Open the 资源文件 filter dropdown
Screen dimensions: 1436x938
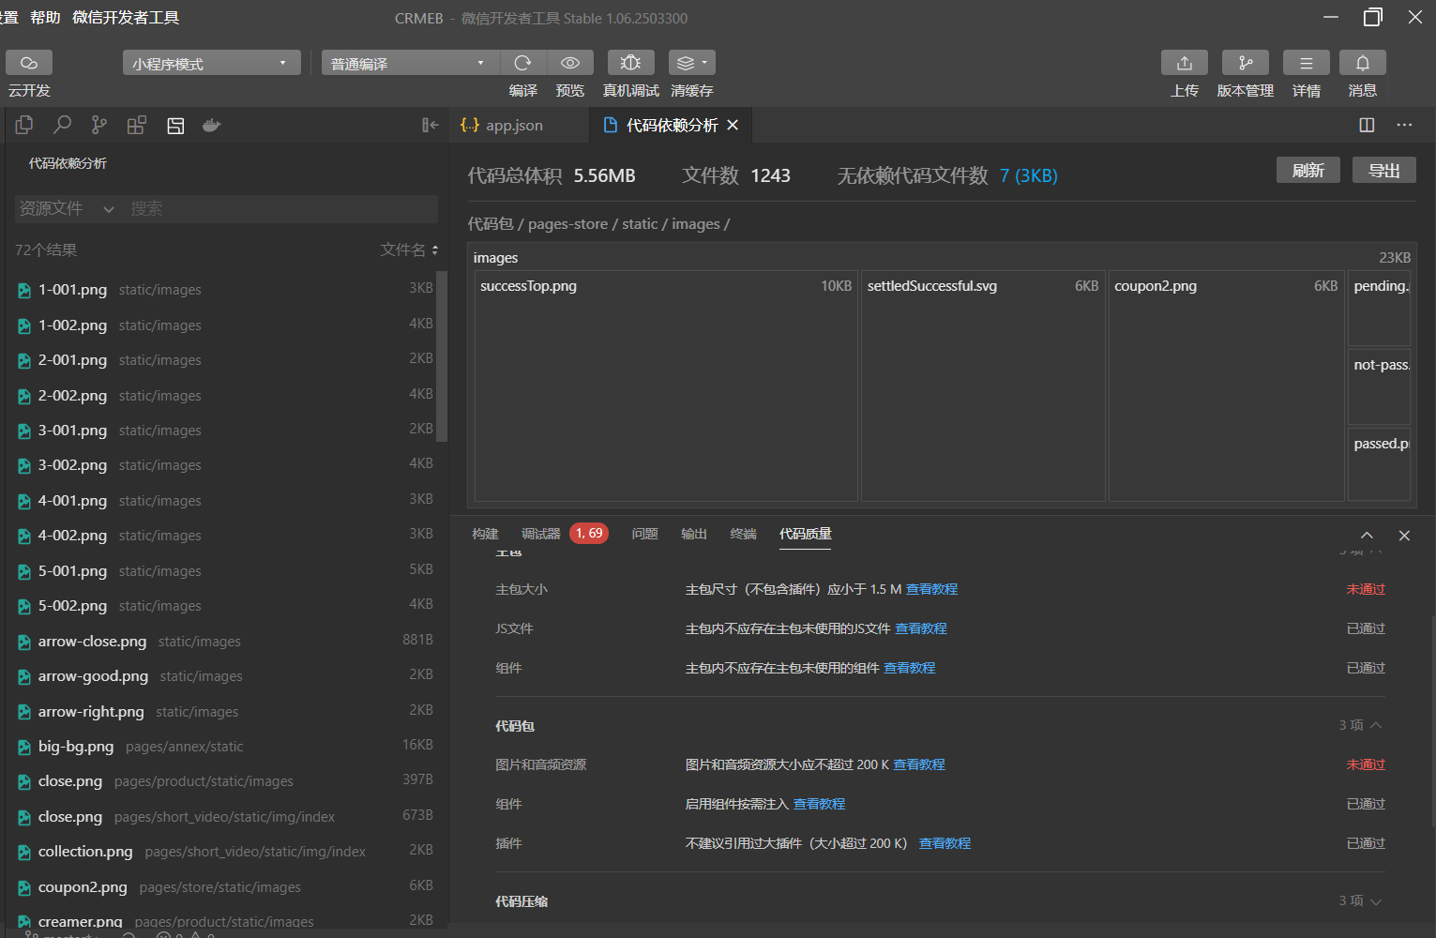click(66, 208)
